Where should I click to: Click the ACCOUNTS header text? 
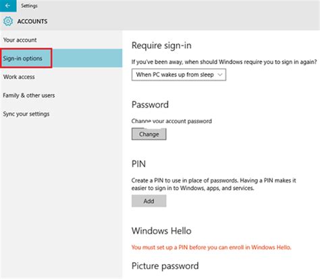[32, 22]
